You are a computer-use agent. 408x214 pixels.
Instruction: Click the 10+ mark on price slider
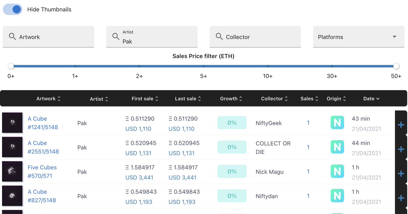point(268,66)
